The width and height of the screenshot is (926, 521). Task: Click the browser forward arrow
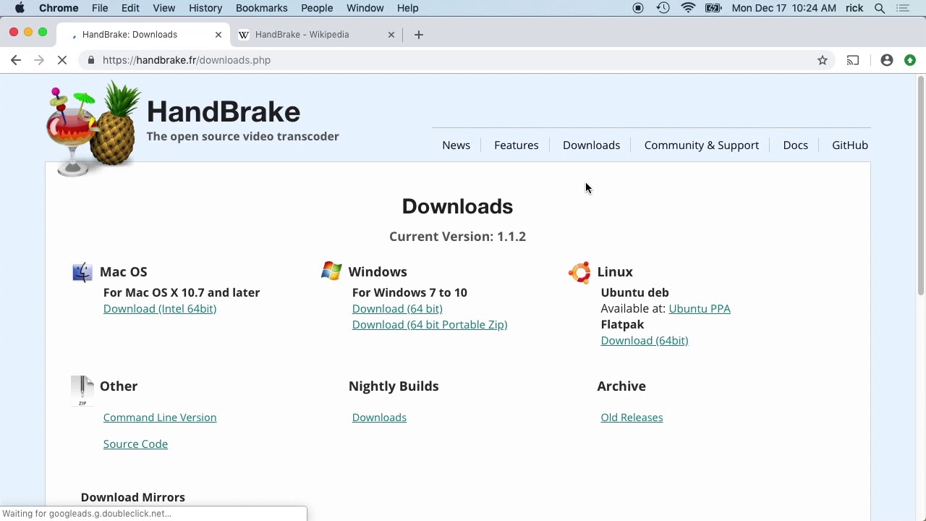coord(39,60)
